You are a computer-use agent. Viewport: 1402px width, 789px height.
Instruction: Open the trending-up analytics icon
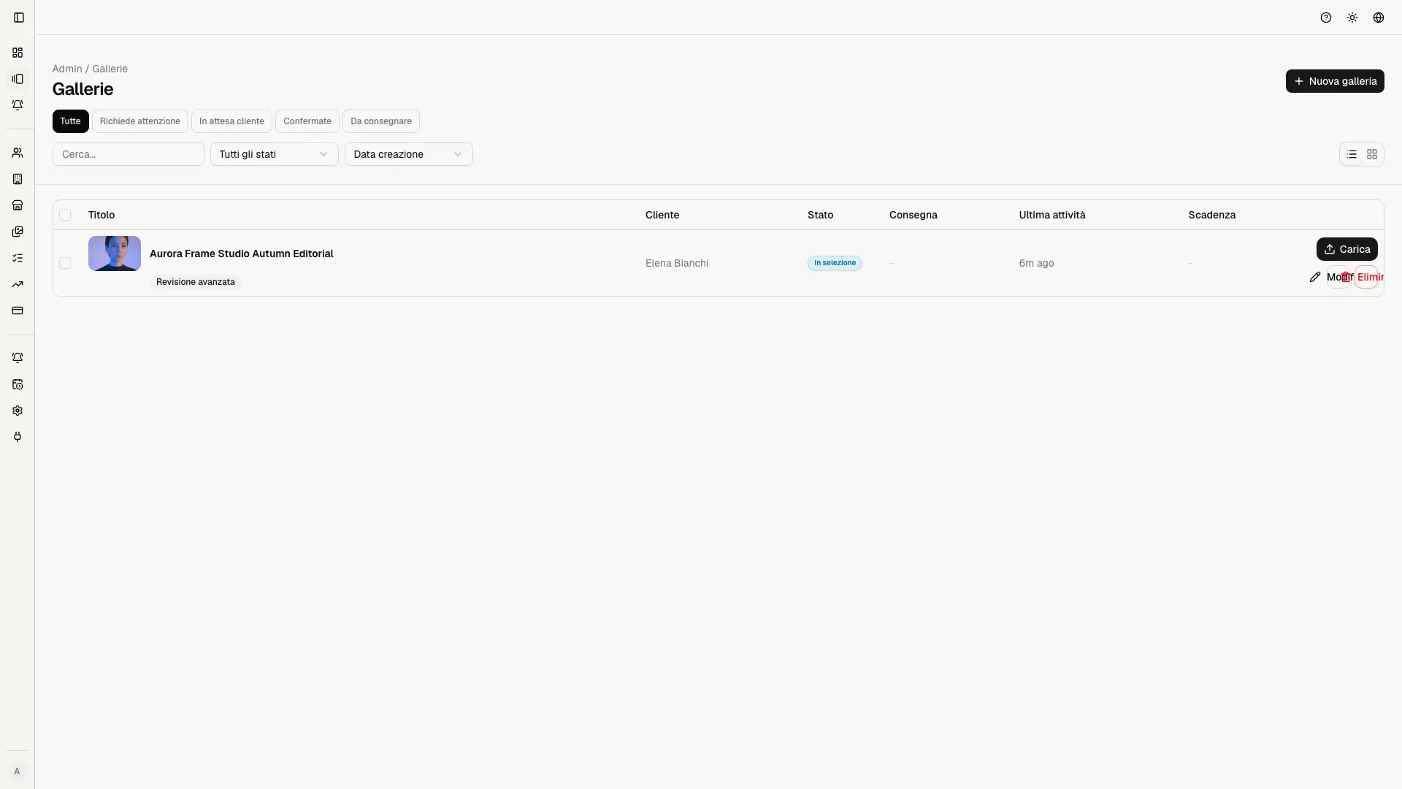pos(18,284)
